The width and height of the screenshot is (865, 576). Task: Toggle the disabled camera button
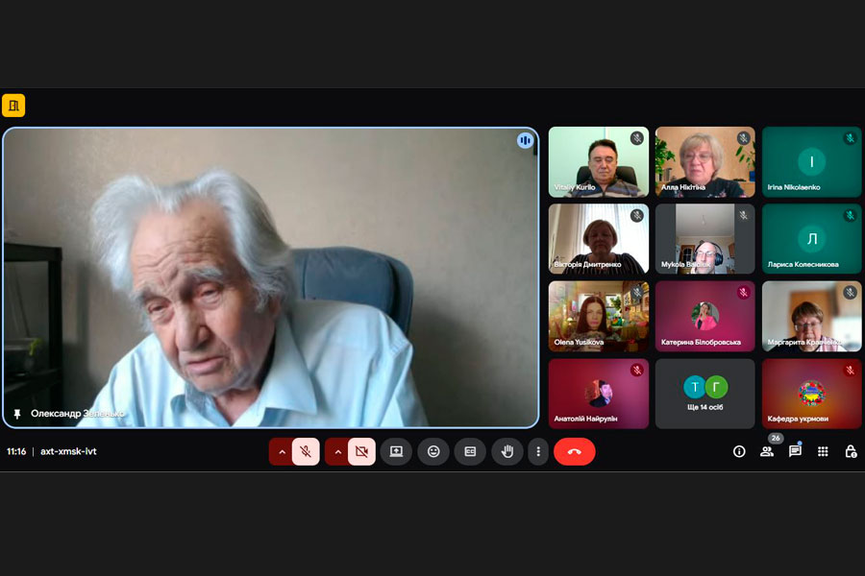click(x=362, y=452)
